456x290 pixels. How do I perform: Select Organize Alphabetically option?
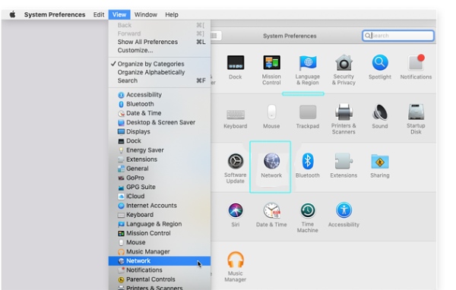coord(160,72)
